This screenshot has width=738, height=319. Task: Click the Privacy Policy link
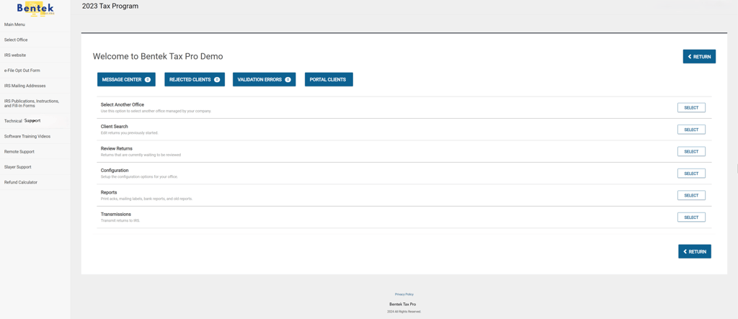[x=404, y=294]
